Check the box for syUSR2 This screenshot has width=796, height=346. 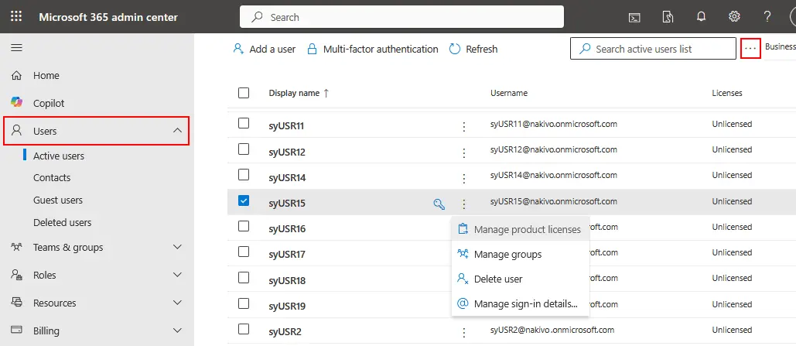[x=244, y=329]
